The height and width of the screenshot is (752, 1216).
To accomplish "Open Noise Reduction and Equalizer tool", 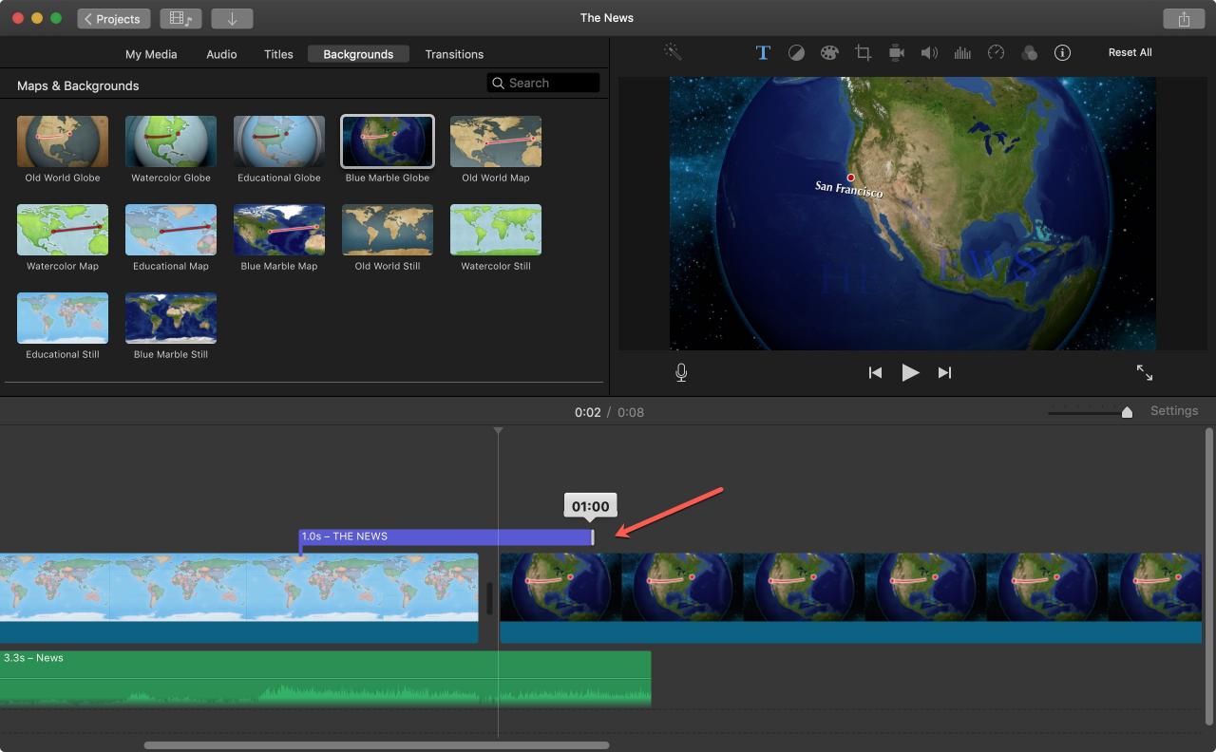I will [962, 53].
